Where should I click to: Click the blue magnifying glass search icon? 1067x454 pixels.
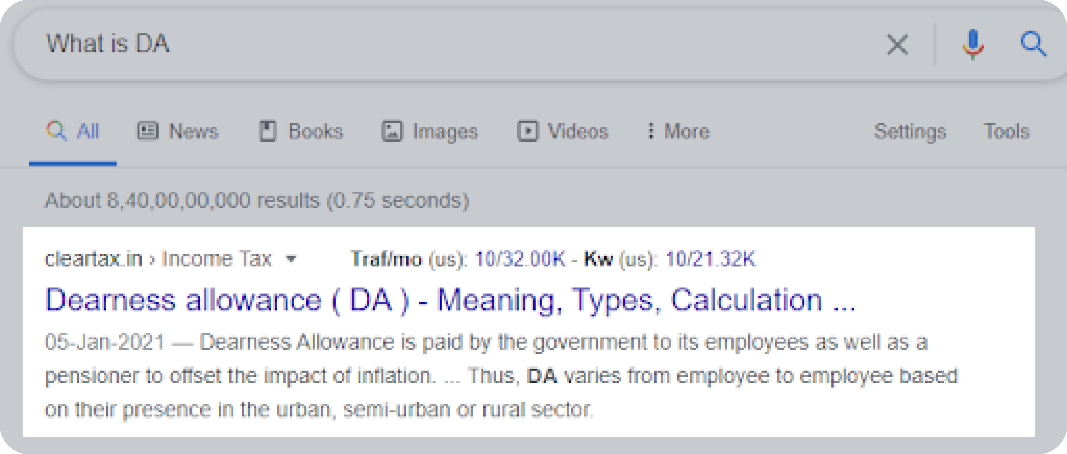pos(1033,44)
